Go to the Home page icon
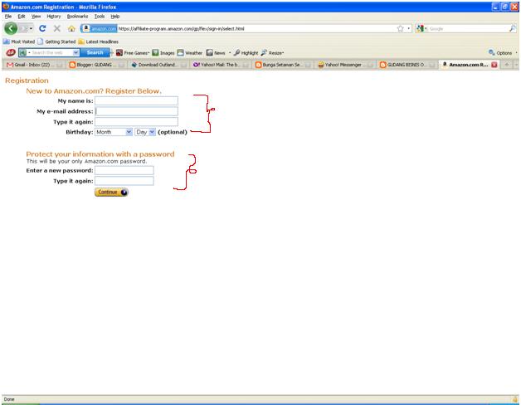The height and width of the screenshot is (405, 521). click(x=71, y=28)
